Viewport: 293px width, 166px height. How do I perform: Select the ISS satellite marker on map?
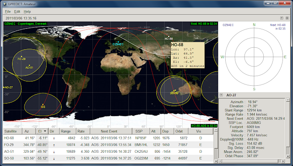(x=43, y=105)
